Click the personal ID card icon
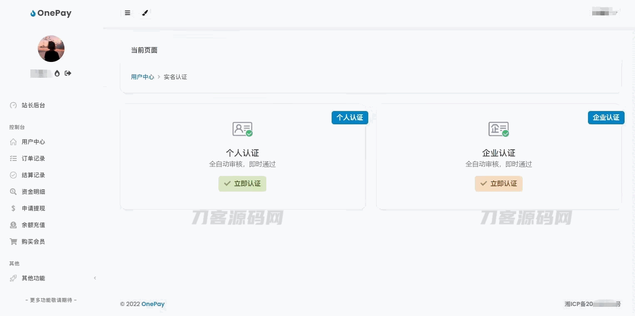 coord(242,129)
